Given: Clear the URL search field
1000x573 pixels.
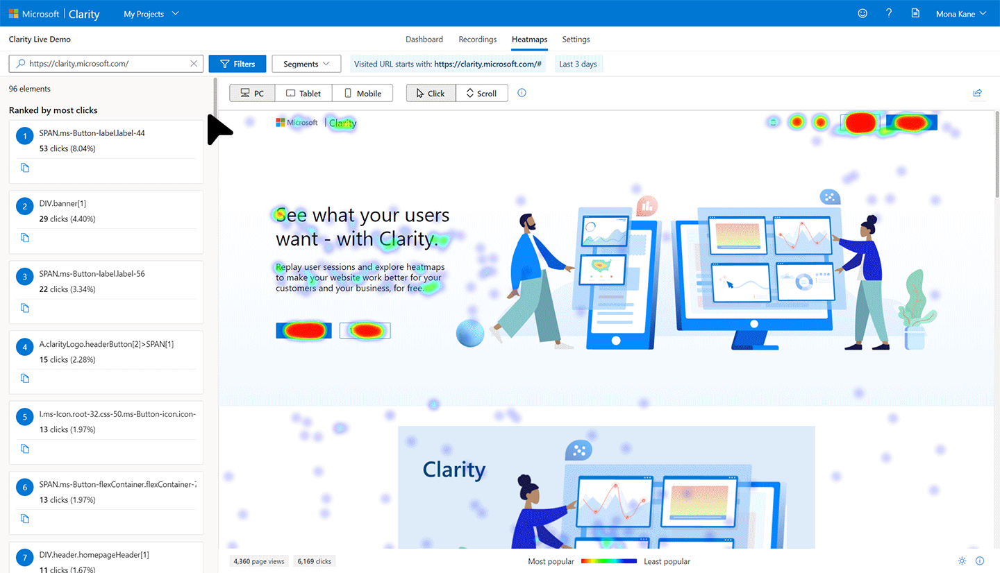Looking at the screenshot, I should click(194, 64).
